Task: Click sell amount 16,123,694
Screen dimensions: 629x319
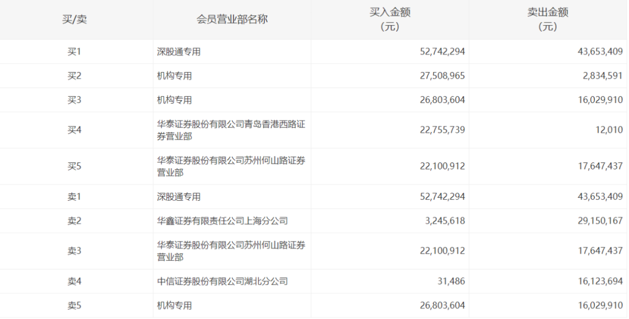Action: coord(600,281)
